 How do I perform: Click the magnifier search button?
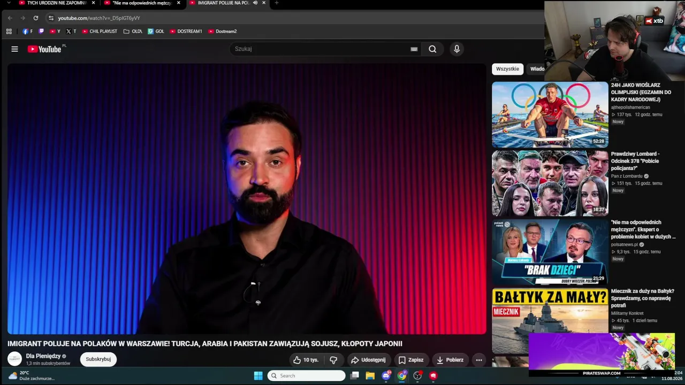coord(432,49)
